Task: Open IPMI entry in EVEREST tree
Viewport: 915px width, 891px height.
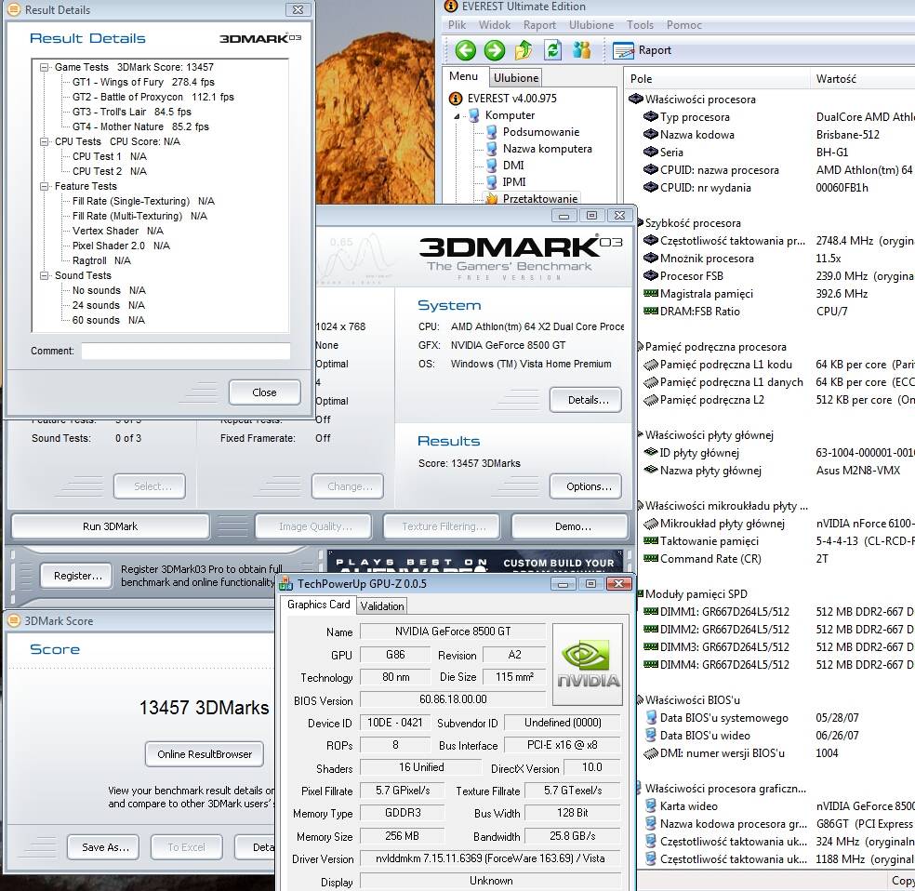Action: click(513, 182)
